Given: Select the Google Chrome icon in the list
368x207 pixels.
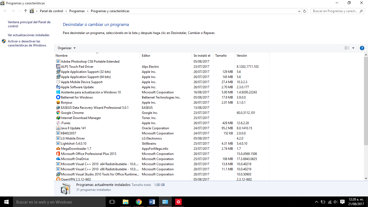Looking at the screenshot, I should (x=58, y=113).
